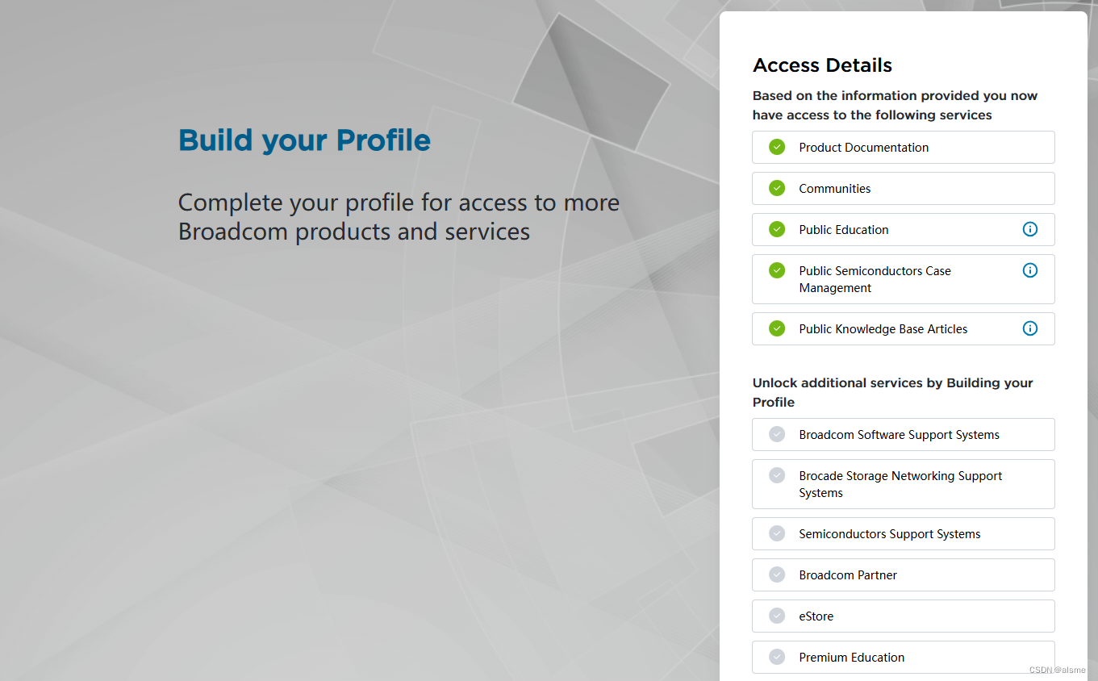This screenshot has height=681, width=1098.
Task: Click the Build your Profile heading
Action: click(x=304, y=140)
